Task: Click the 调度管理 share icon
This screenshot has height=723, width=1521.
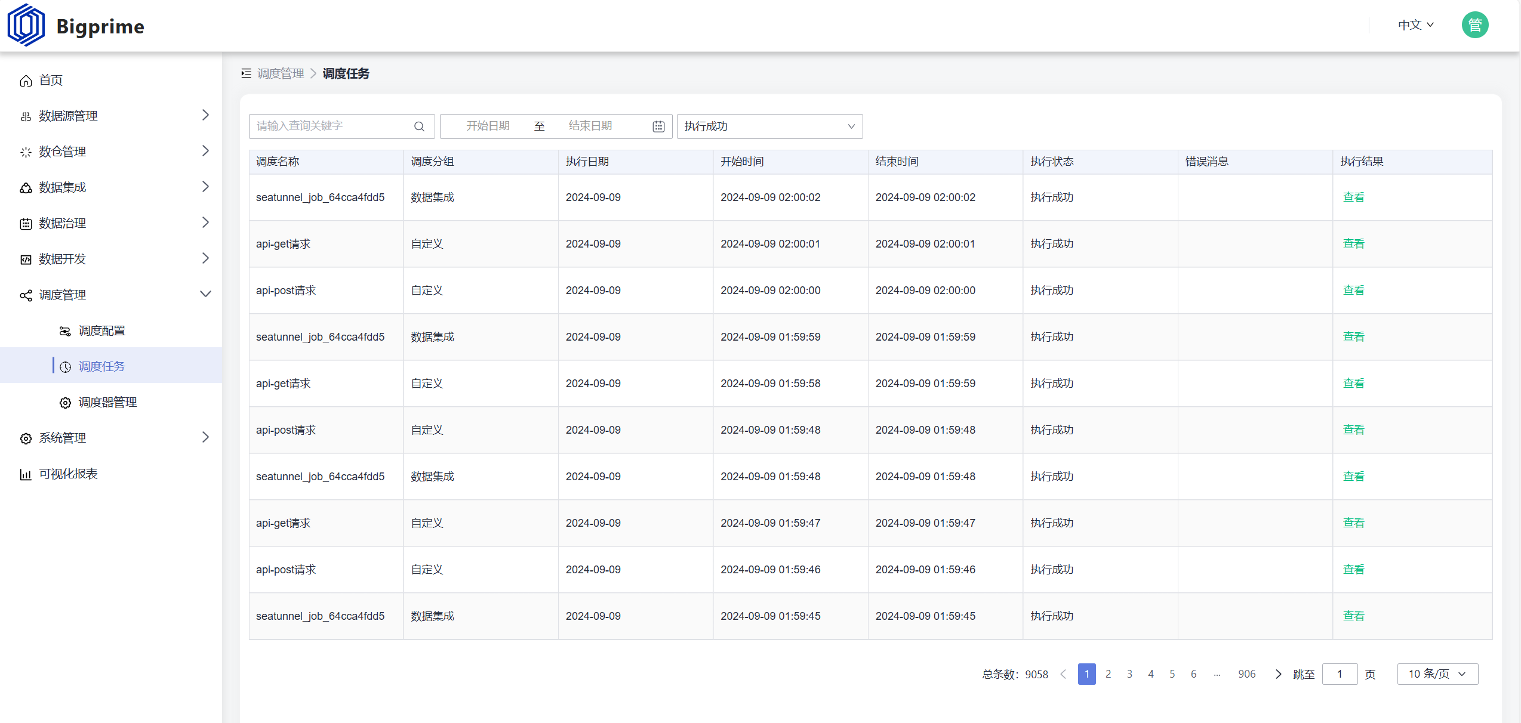Action: (26, 295)
